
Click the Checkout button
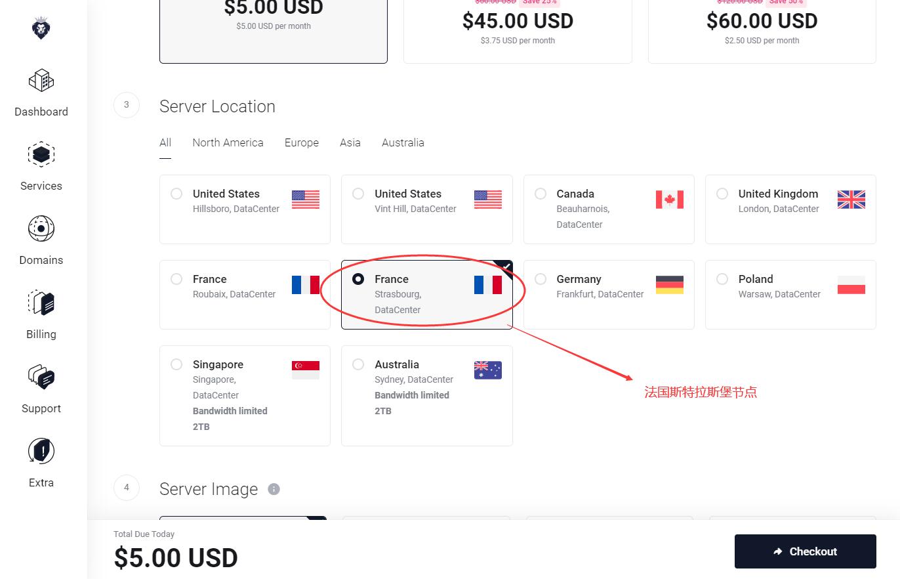click(x=806, y=551)
